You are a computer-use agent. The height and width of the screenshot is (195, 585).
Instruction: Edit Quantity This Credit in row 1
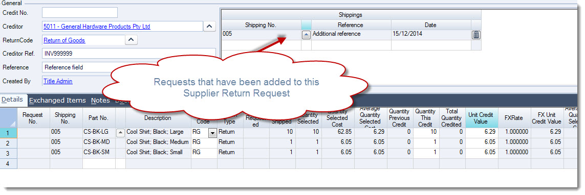click(x=426, y=132)
